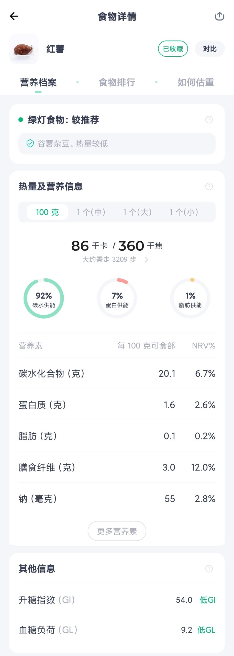The width and height of the screenshot is (234, 656).
Task: Open the 如何估重 tab
Action: point(196,82)
